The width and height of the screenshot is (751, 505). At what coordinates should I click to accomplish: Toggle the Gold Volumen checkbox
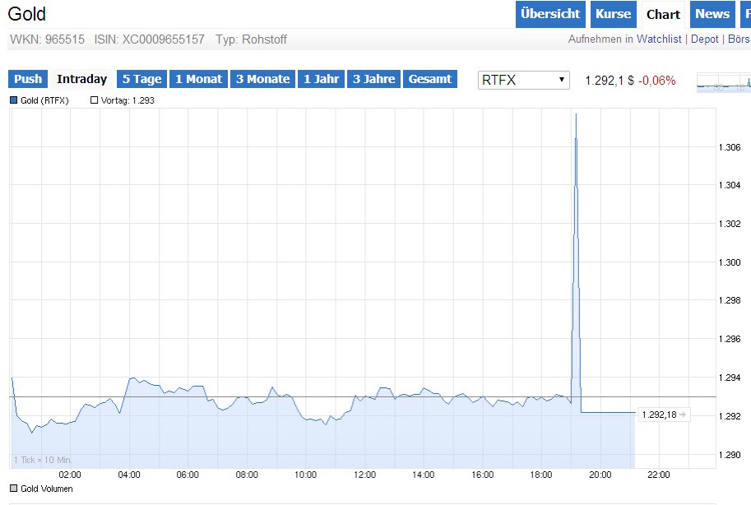click(x=14, y=489)
